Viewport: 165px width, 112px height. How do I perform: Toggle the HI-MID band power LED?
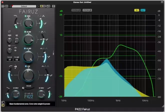click(x=25, y=32)
